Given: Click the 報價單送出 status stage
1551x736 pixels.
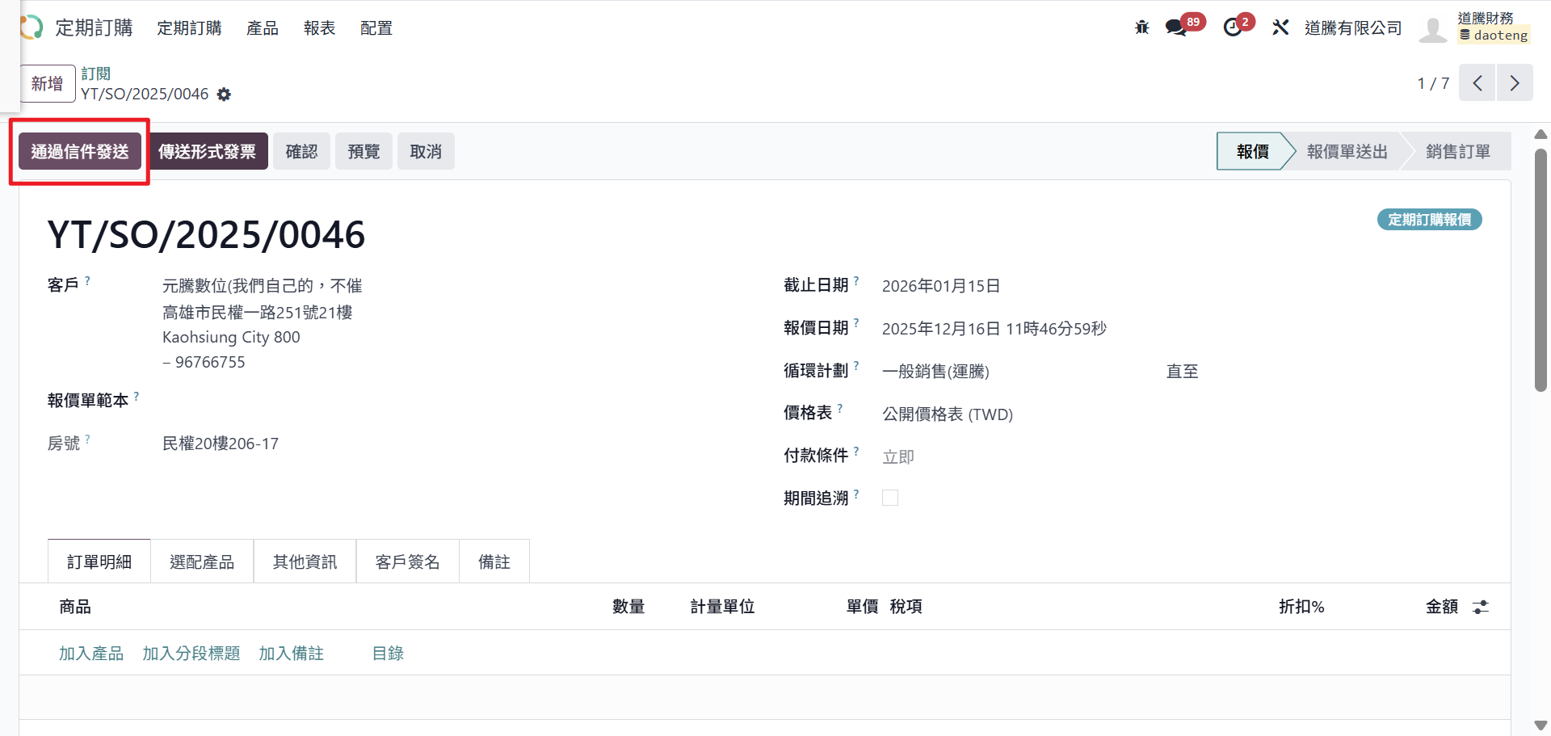Looking at the screenshot, I should coord(1347,152).
